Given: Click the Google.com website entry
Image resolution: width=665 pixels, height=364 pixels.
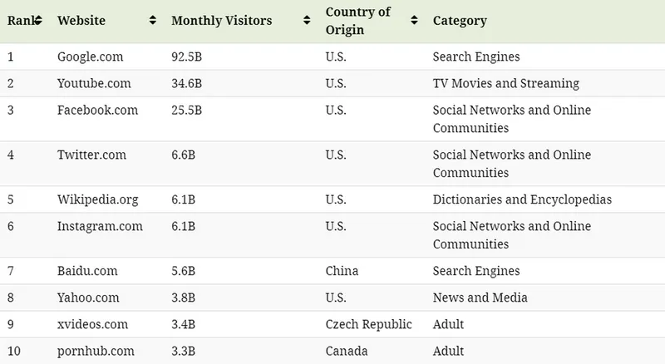Looking at the screenshot, I should click(x=90, y=57).
